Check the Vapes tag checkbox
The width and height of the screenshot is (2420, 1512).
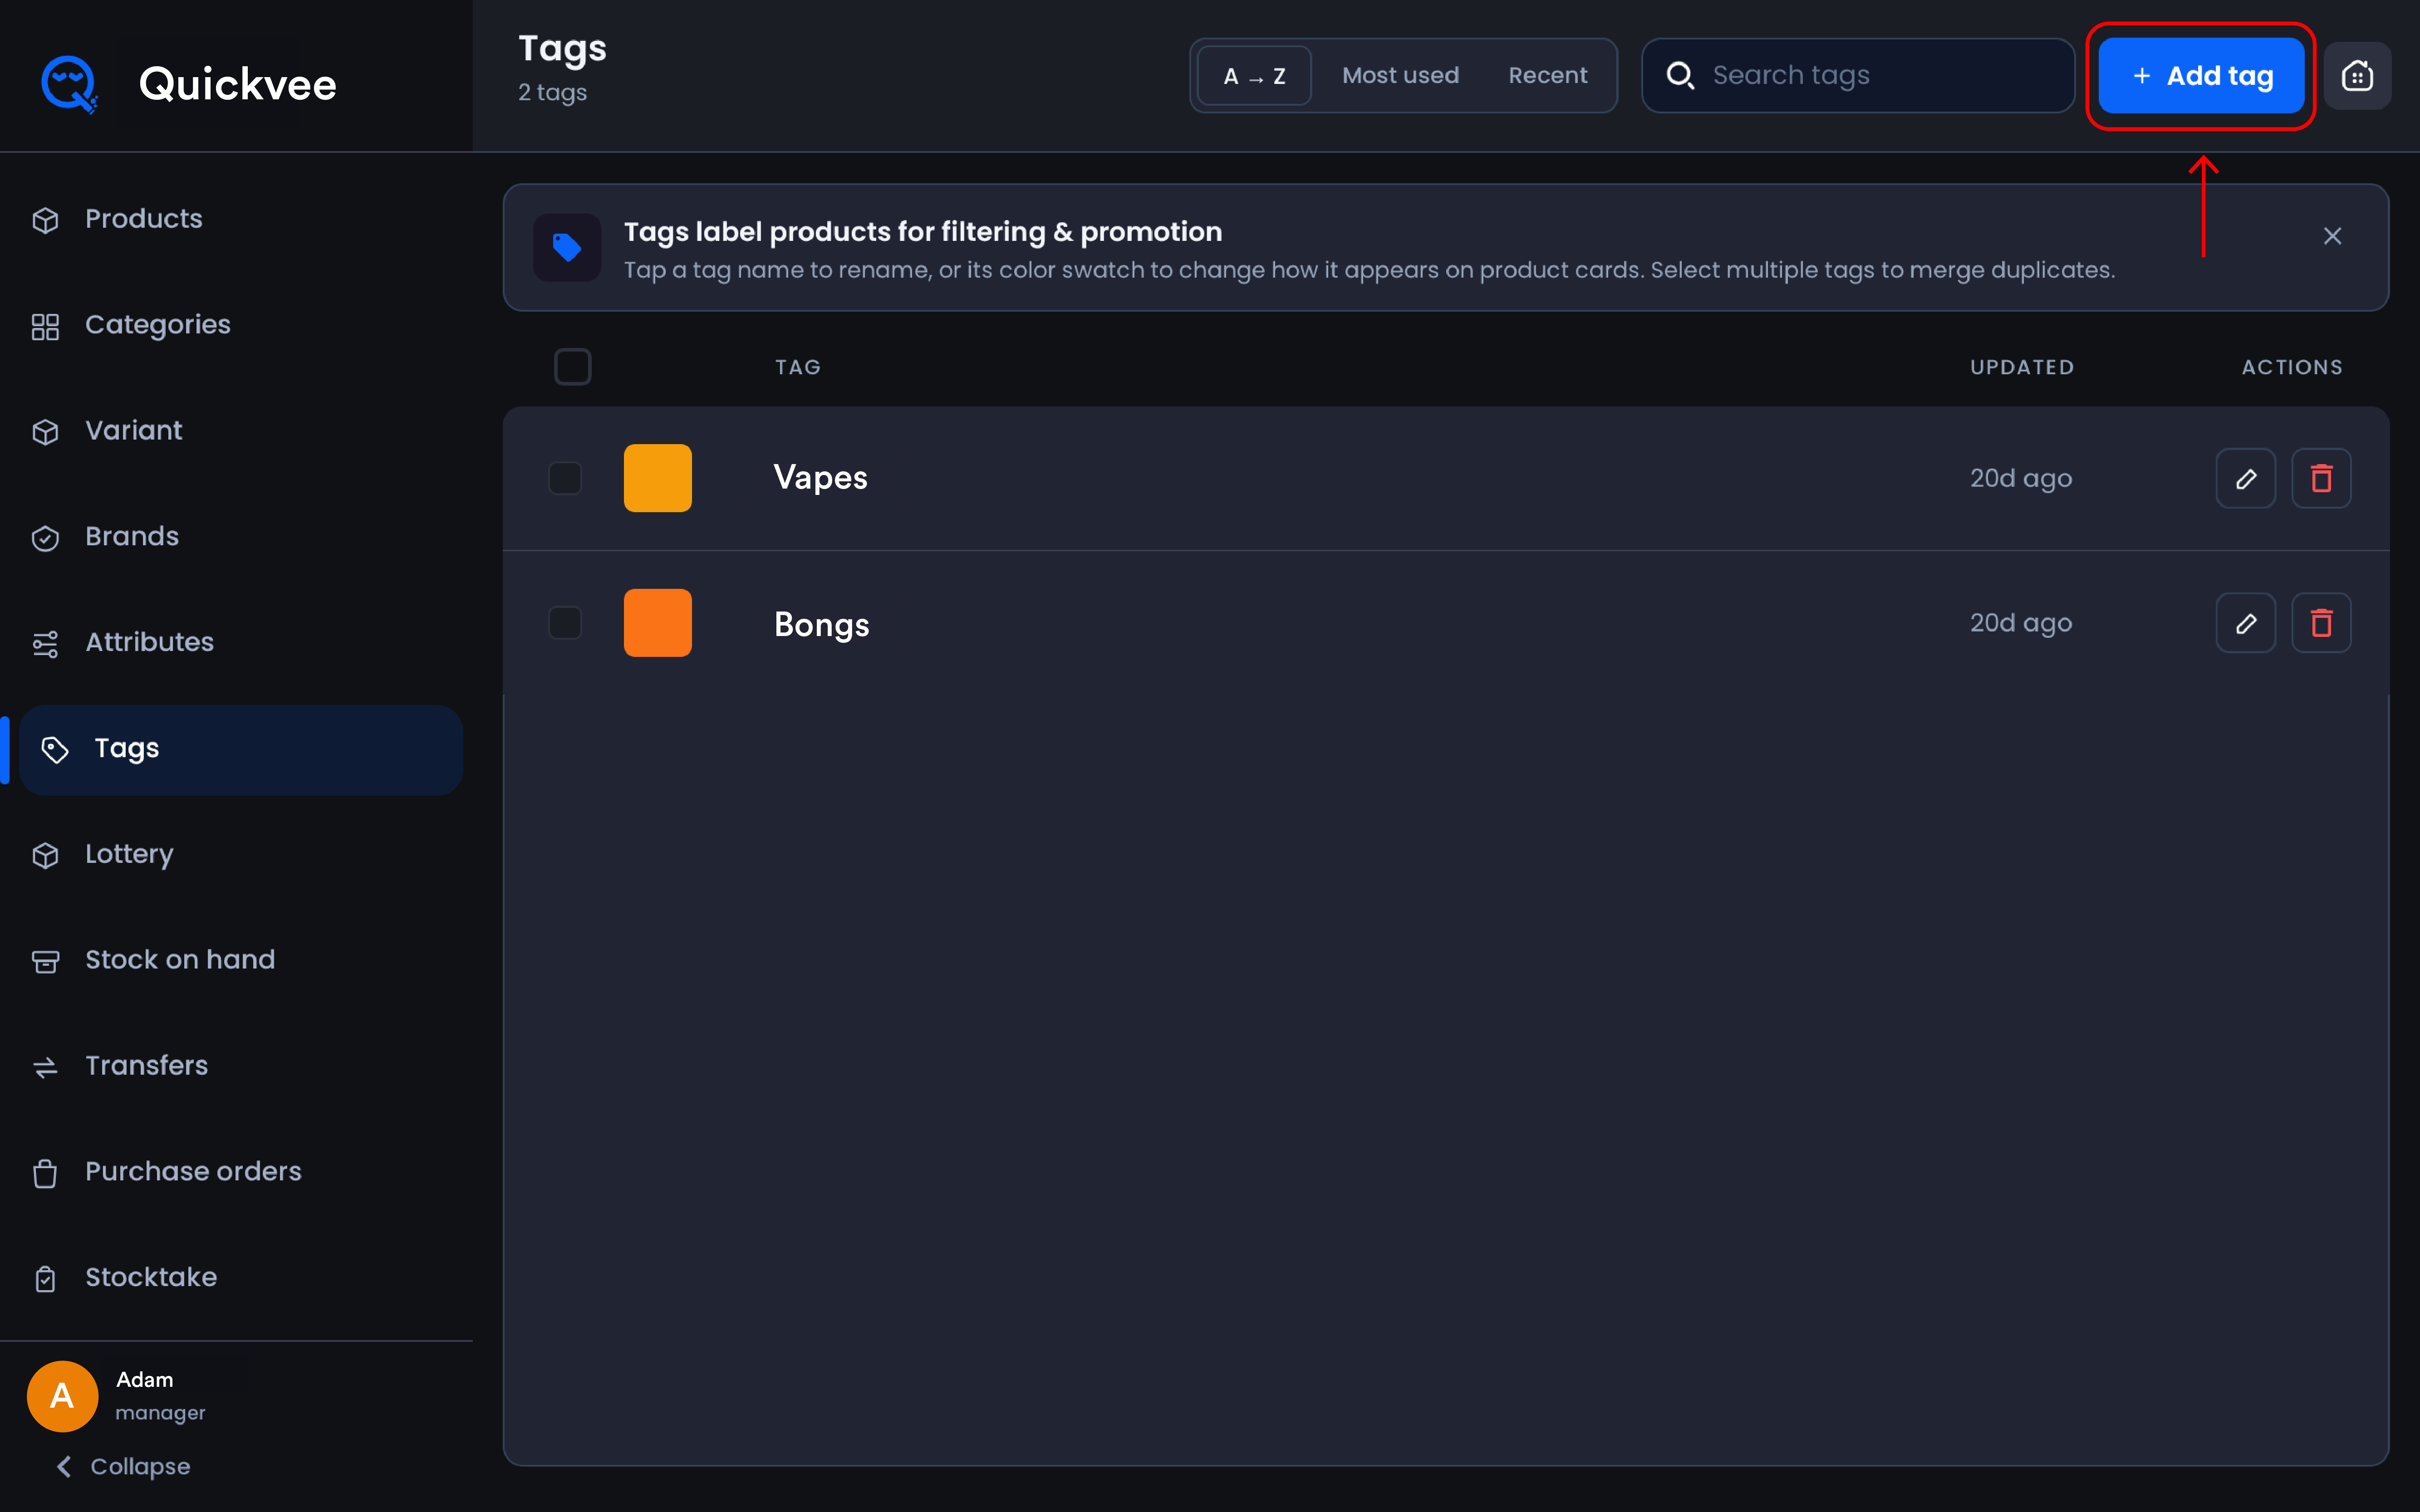pos(565,478)
